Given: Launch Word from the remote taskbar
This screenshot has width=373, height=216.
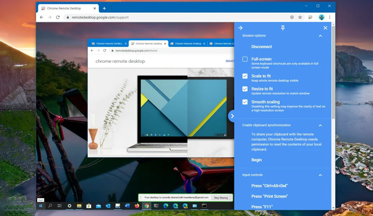Looking at the screenshot, I should tap(127, 206).
